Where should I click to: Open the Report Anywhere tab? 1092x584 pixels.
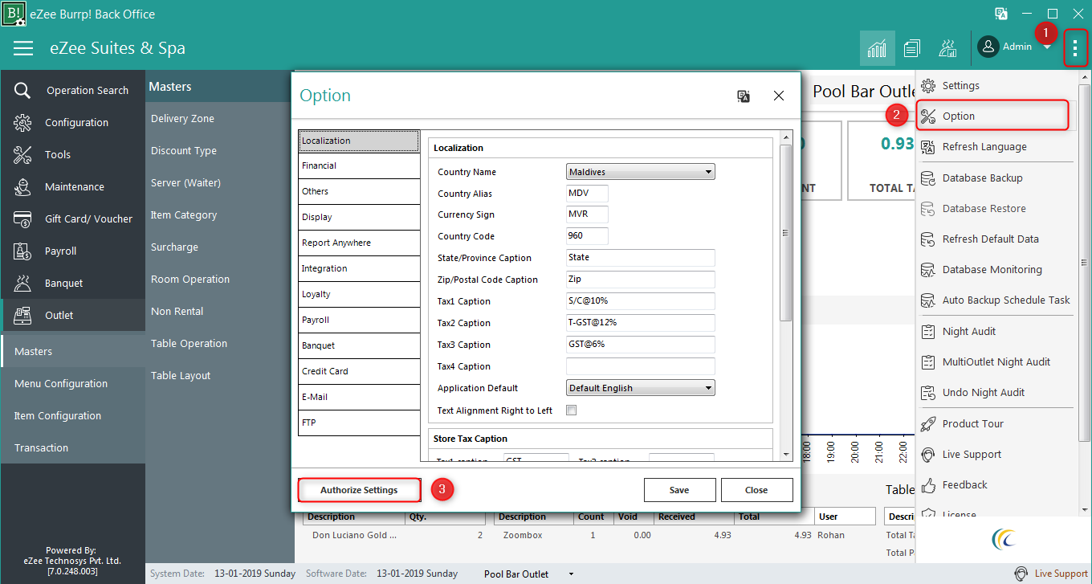(359, 243)
